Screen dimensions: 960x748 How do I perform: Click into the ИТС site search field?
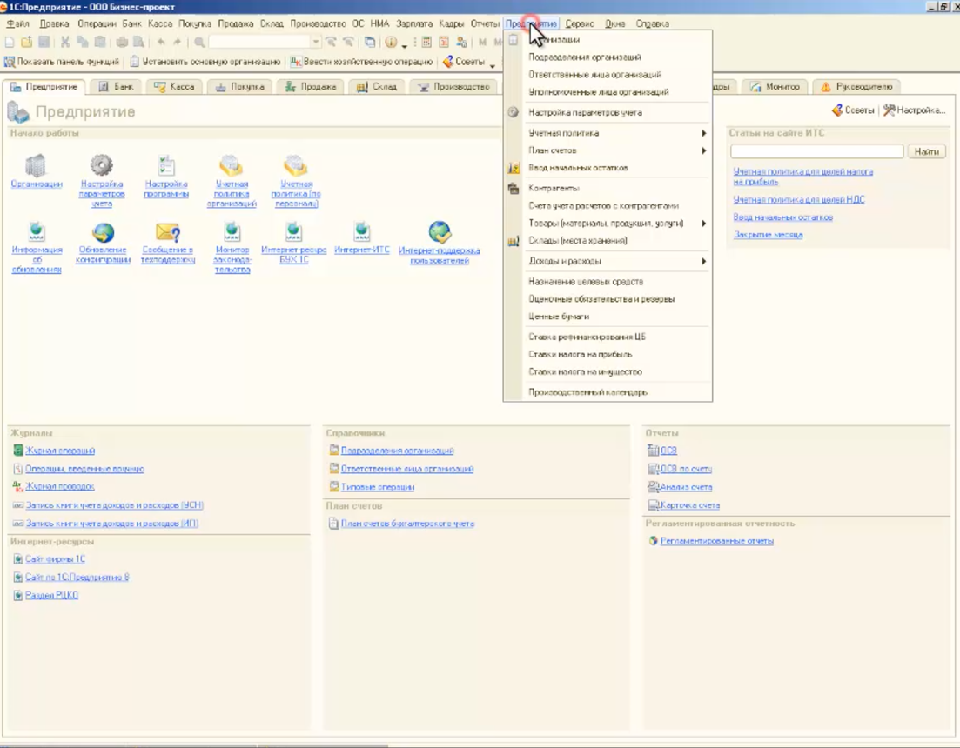point(816,151)
